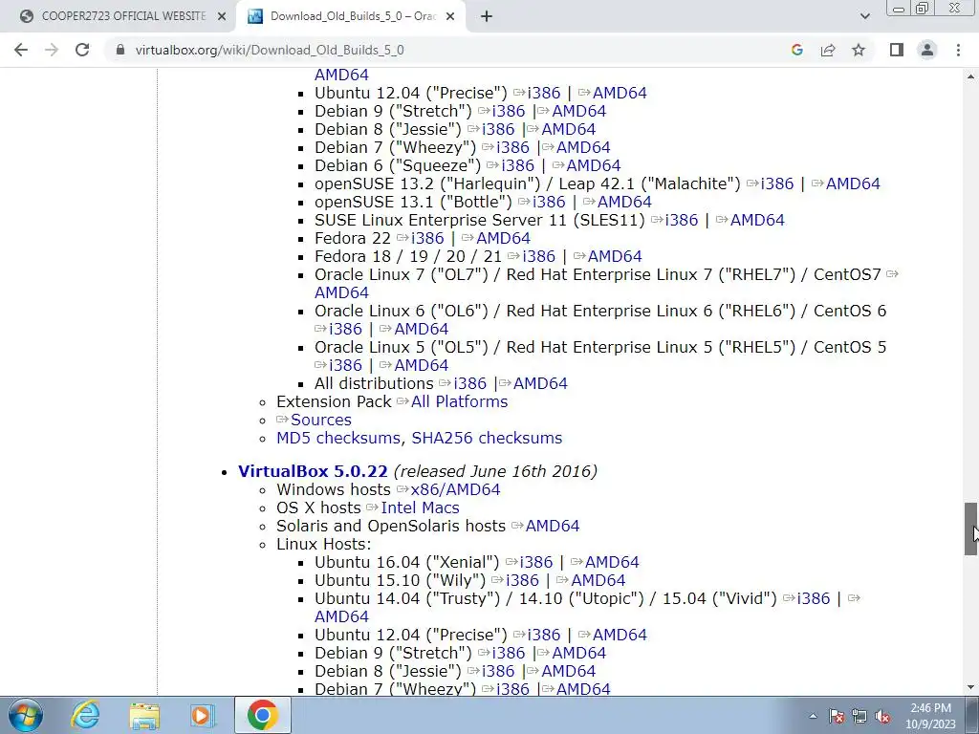The height and width of the screenshot is (734, 979).
Task: Click the address bar URL field
Action: [x=269, y=50]
